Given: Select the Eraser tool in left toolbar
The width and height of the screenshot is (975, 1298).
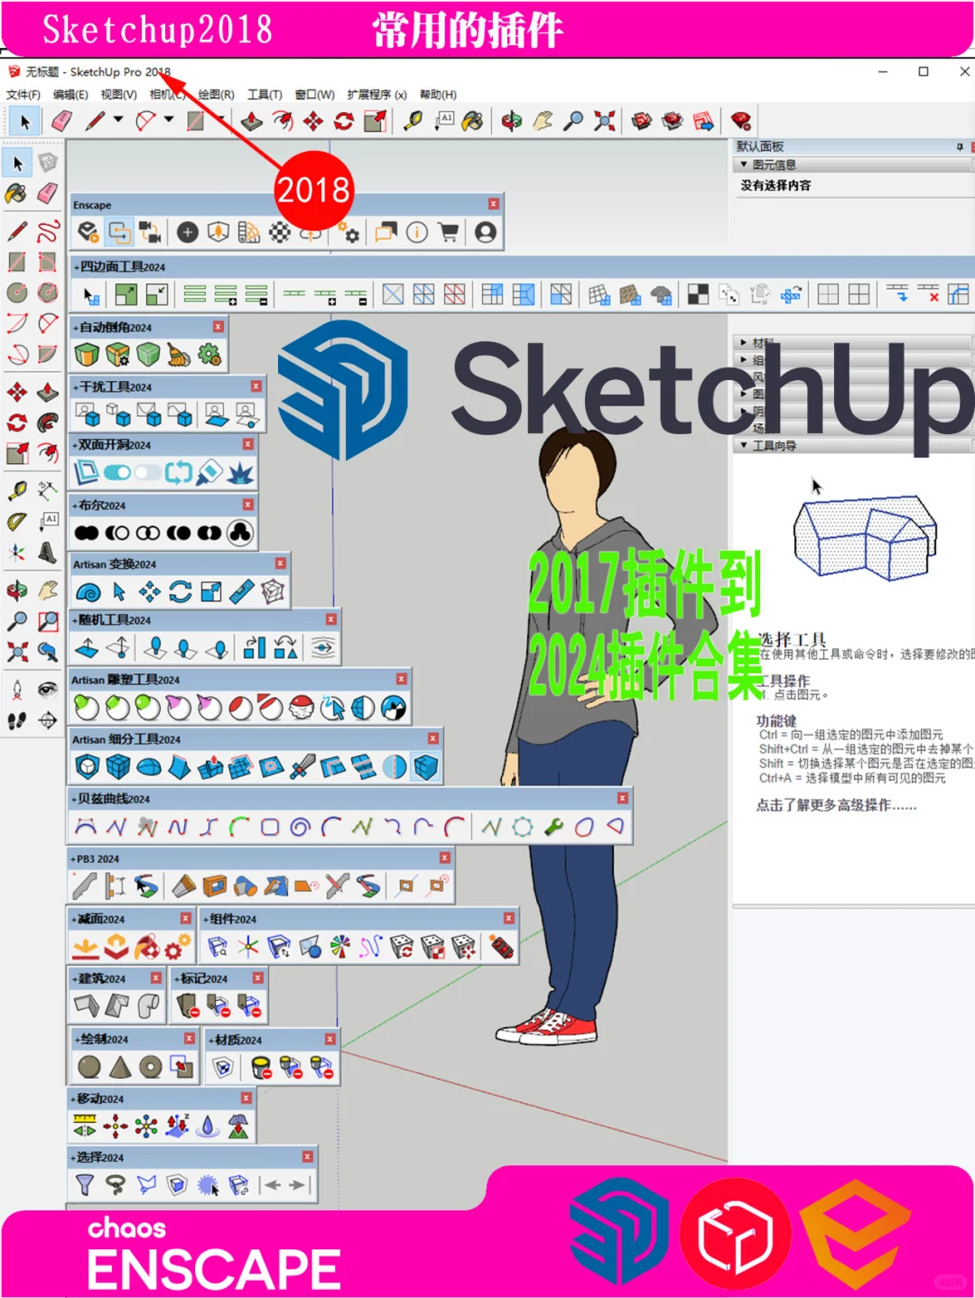Looking at the screenshot, I should [47, 193].
